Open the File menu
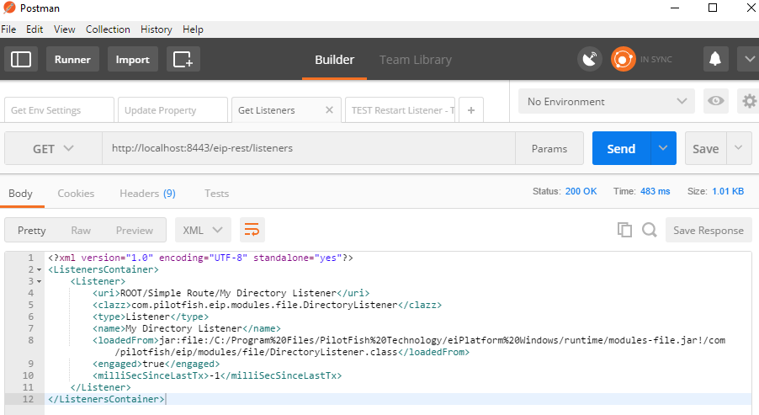This screenshot has height=415, width=759. pyautogui.click(x=8, y=29)
